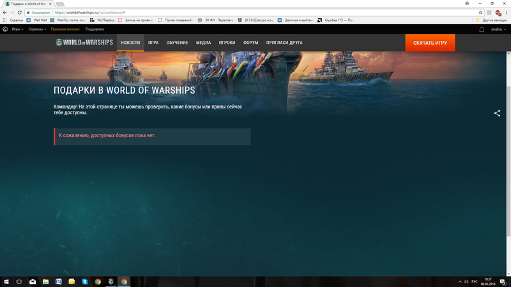Open the ОБУЧЕНИЕ menu item
Viewport: 511px width, 287px height.
tap(178, 43)
